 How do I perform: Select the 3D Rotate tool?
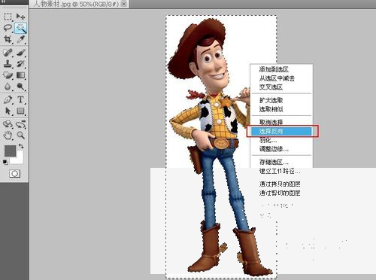click(8, 124)
